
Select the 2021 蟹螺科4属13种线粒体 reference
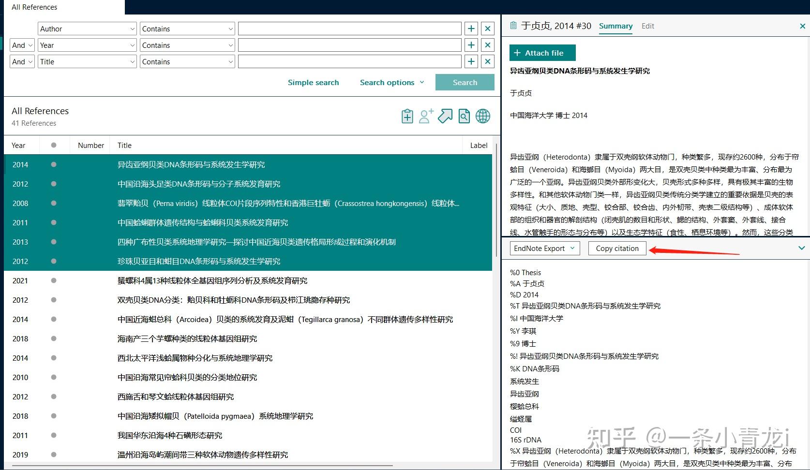pyautogui.click(x=248, y=280)
